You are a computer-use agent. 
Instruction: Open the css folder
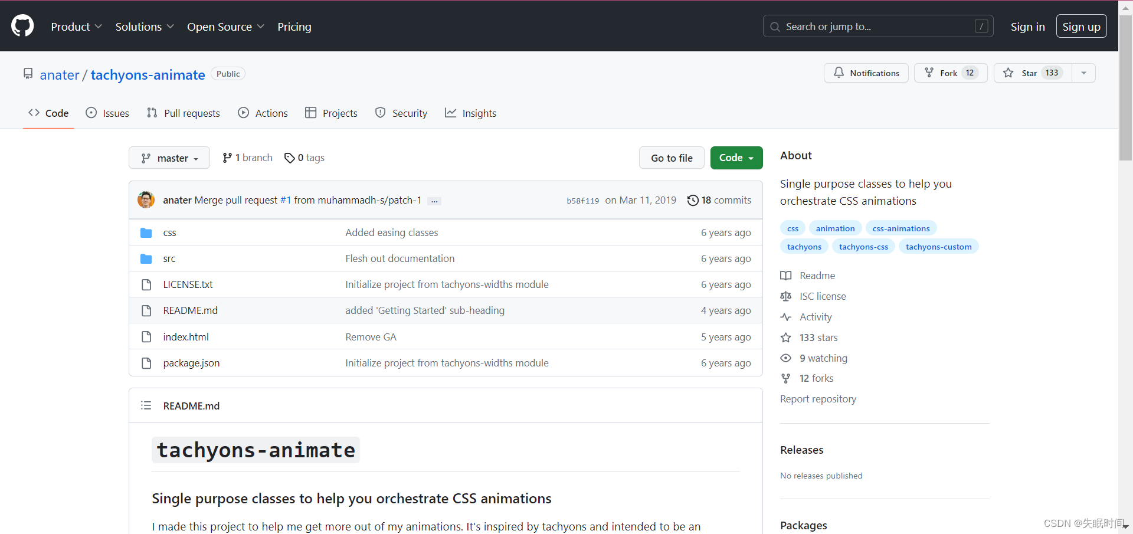pos(169,232)
